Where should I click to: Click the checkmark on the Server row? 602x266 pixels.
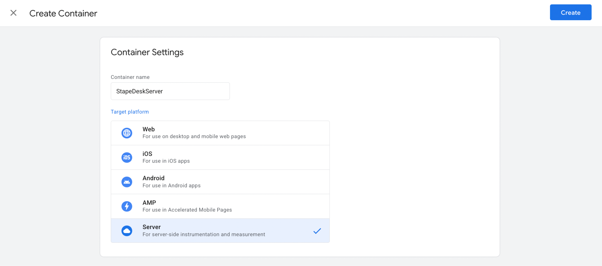click(x=317, y=231)
